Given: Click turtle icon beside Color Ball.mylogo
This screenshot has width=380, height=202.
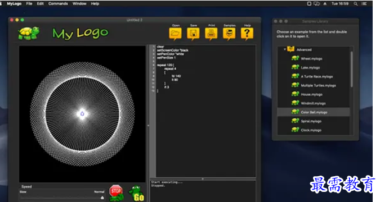Looking at the screenshot, I should pyautogui.click(x=295, y=112).
